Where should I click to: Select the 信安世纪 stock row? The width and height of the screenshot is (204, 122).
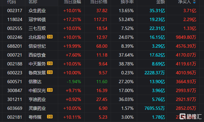point(101,46)
